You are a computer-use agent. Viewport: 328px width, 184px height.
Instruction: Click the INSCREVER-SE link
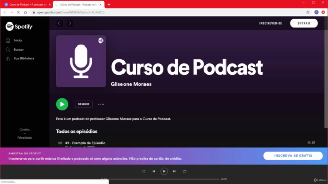[271, 23]
